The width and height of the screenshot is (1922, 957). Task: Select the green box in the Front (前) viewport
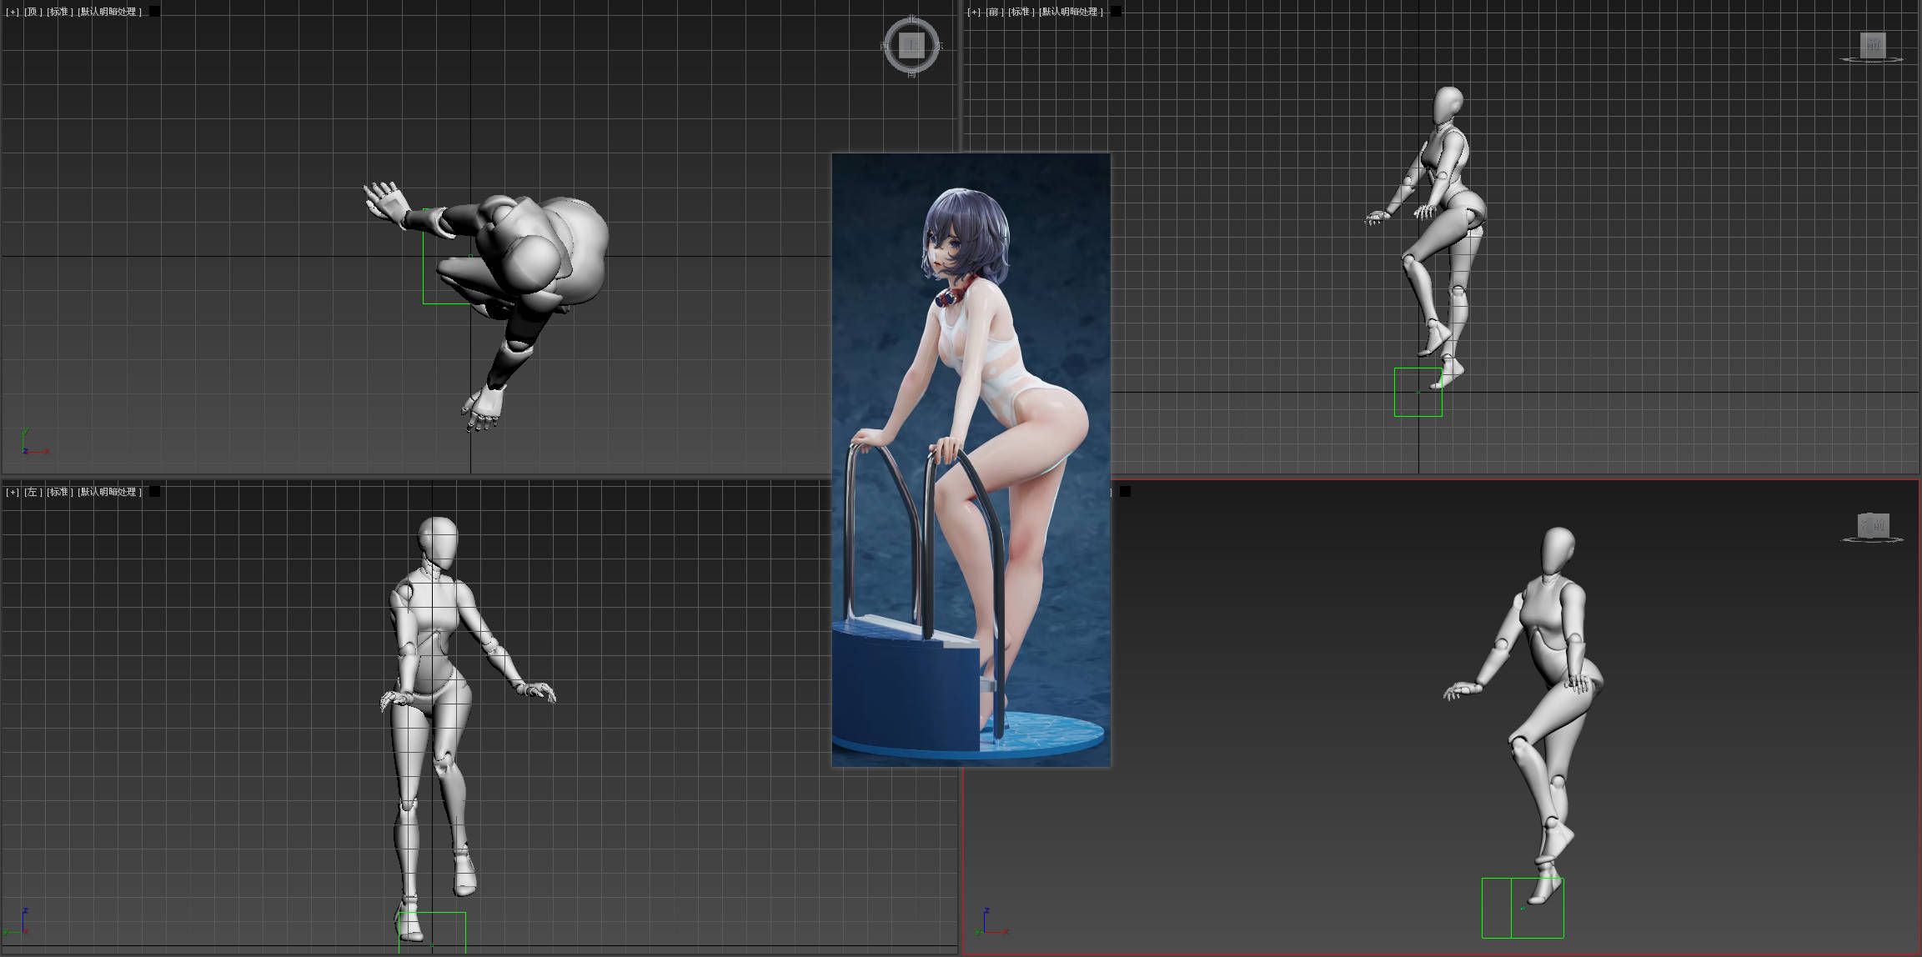[x=1418, y=392]
